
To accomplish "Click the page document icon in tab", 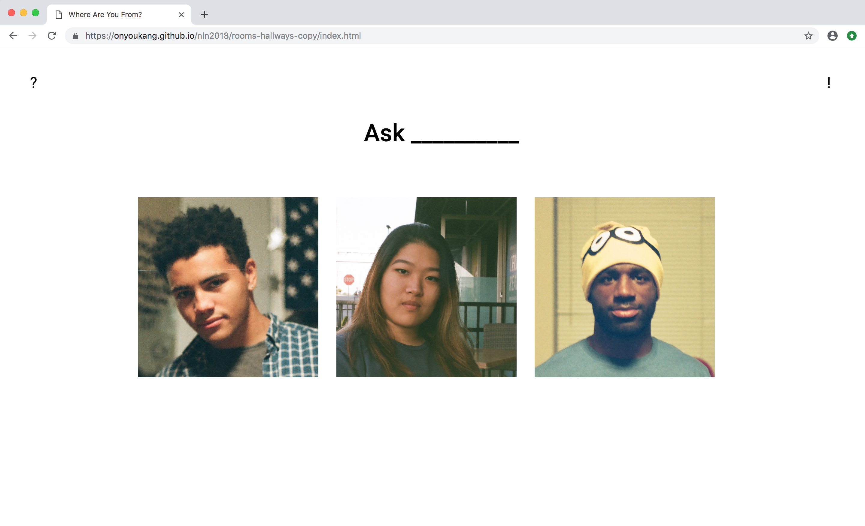I will point(59,15).
